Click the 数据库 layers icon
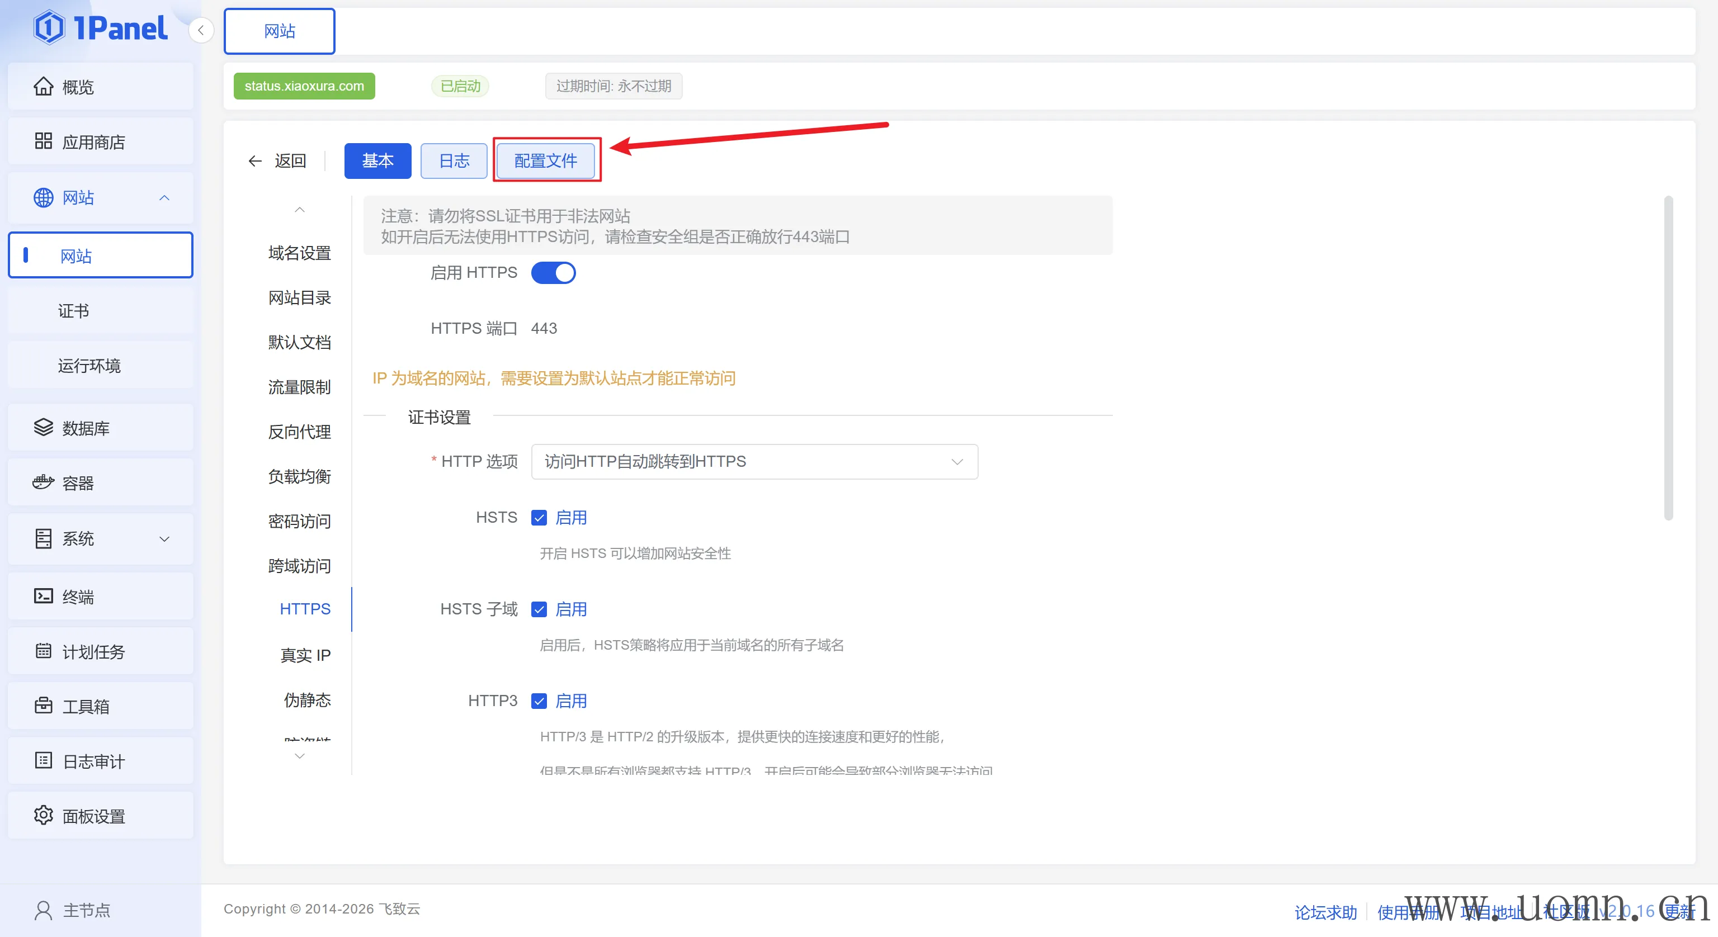Screen dimensions: 1718x937 point(44,428)
